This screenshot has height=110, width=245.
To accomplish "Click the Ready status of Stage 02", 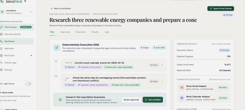I will pyautogui.click(x=154, y=81).
